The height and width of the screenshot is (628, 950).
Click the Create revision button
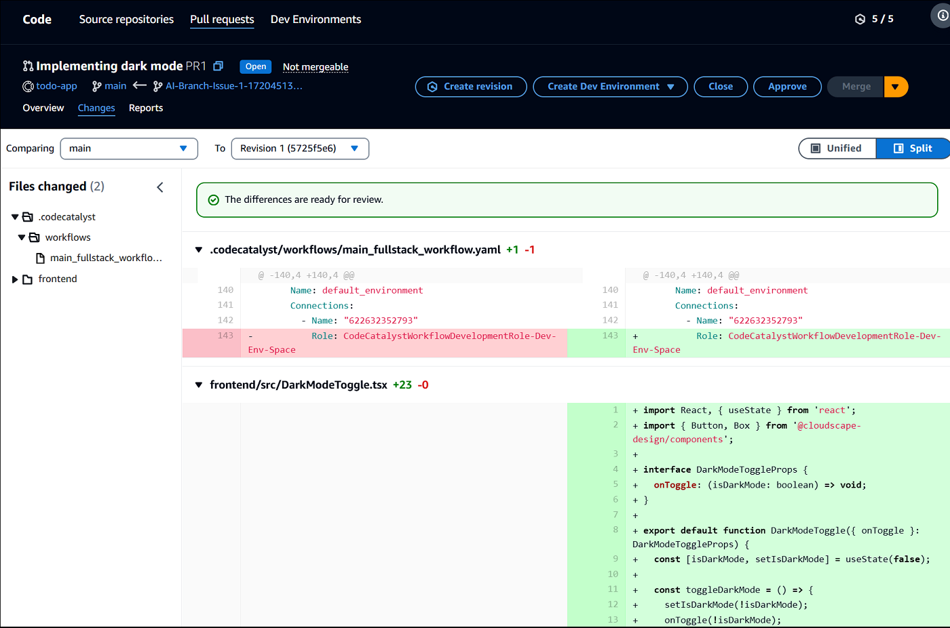(471, 87)
